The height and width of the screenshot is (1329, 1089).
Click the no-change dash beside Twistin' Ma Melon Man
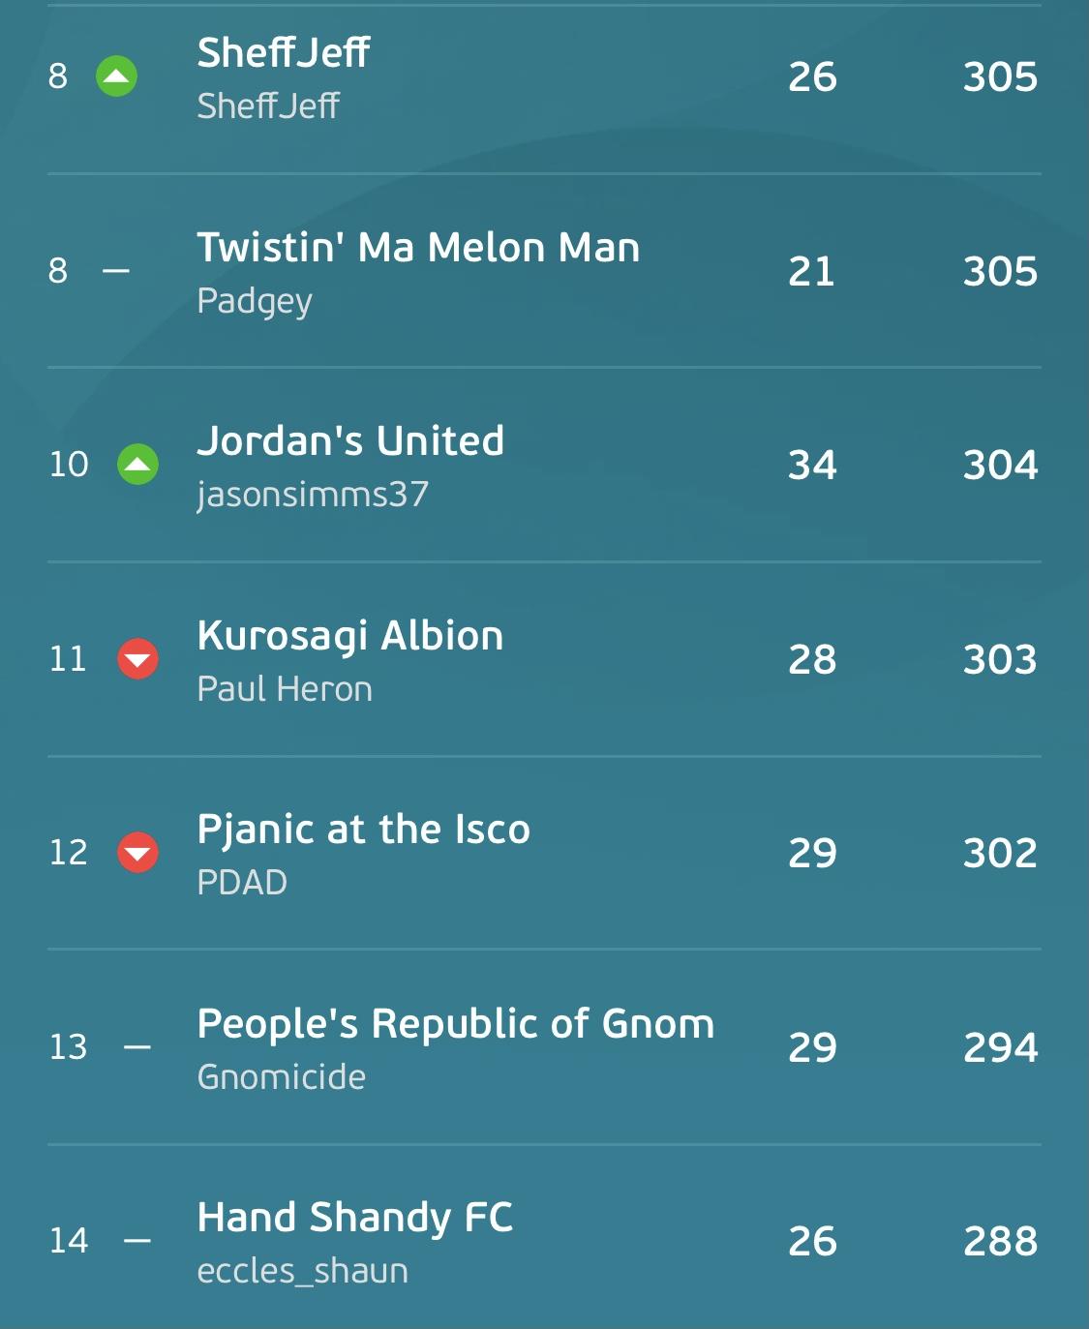pyautogui.click(x=116, y=271)
